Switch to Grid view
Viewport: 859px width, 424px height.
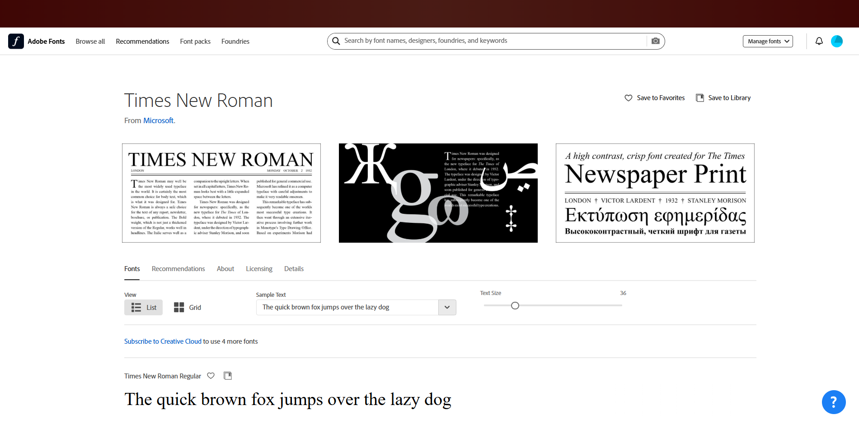[187, 307]
